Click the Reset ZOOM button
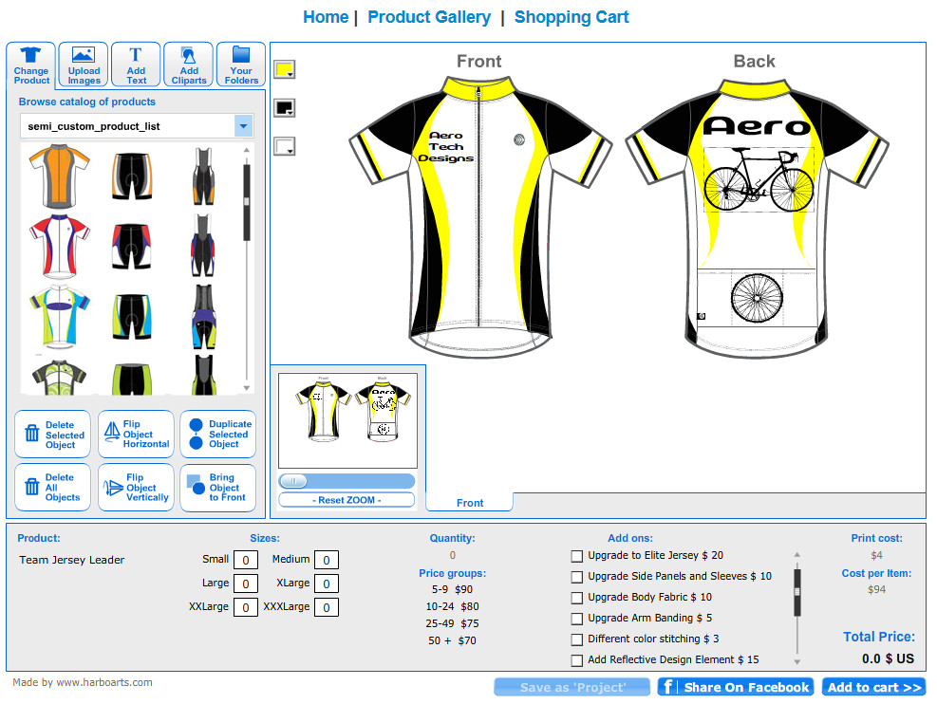The width and height of the screenshot is (937, 704). tap(347, 500)
